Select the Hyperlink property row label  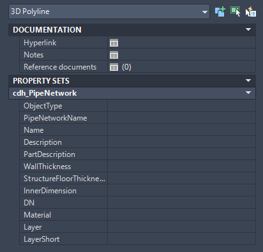40,43
